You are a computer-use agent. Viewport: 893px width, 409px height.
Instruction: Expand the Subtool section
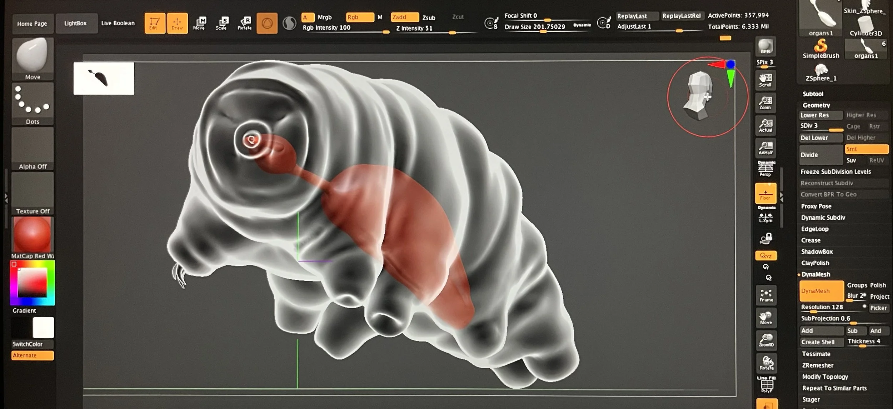pyautogui.click(x=813, y=94)
